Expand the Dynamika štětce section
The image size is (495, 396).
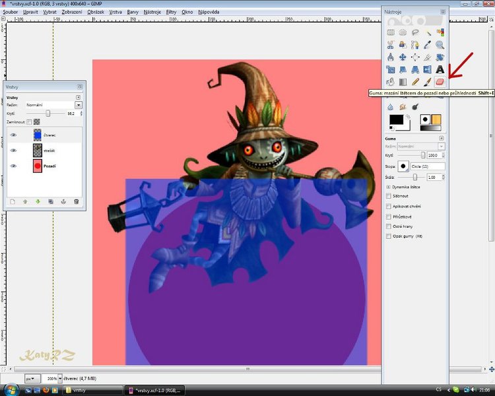pyautogui.click(x=388, y=187)
